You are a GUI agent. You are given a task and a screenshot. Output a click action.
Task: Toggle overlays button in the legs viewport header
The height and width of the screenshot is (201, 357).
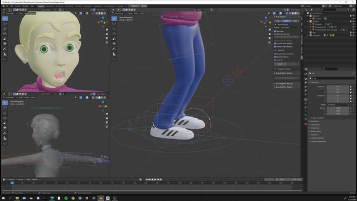(x=281, y=13)
